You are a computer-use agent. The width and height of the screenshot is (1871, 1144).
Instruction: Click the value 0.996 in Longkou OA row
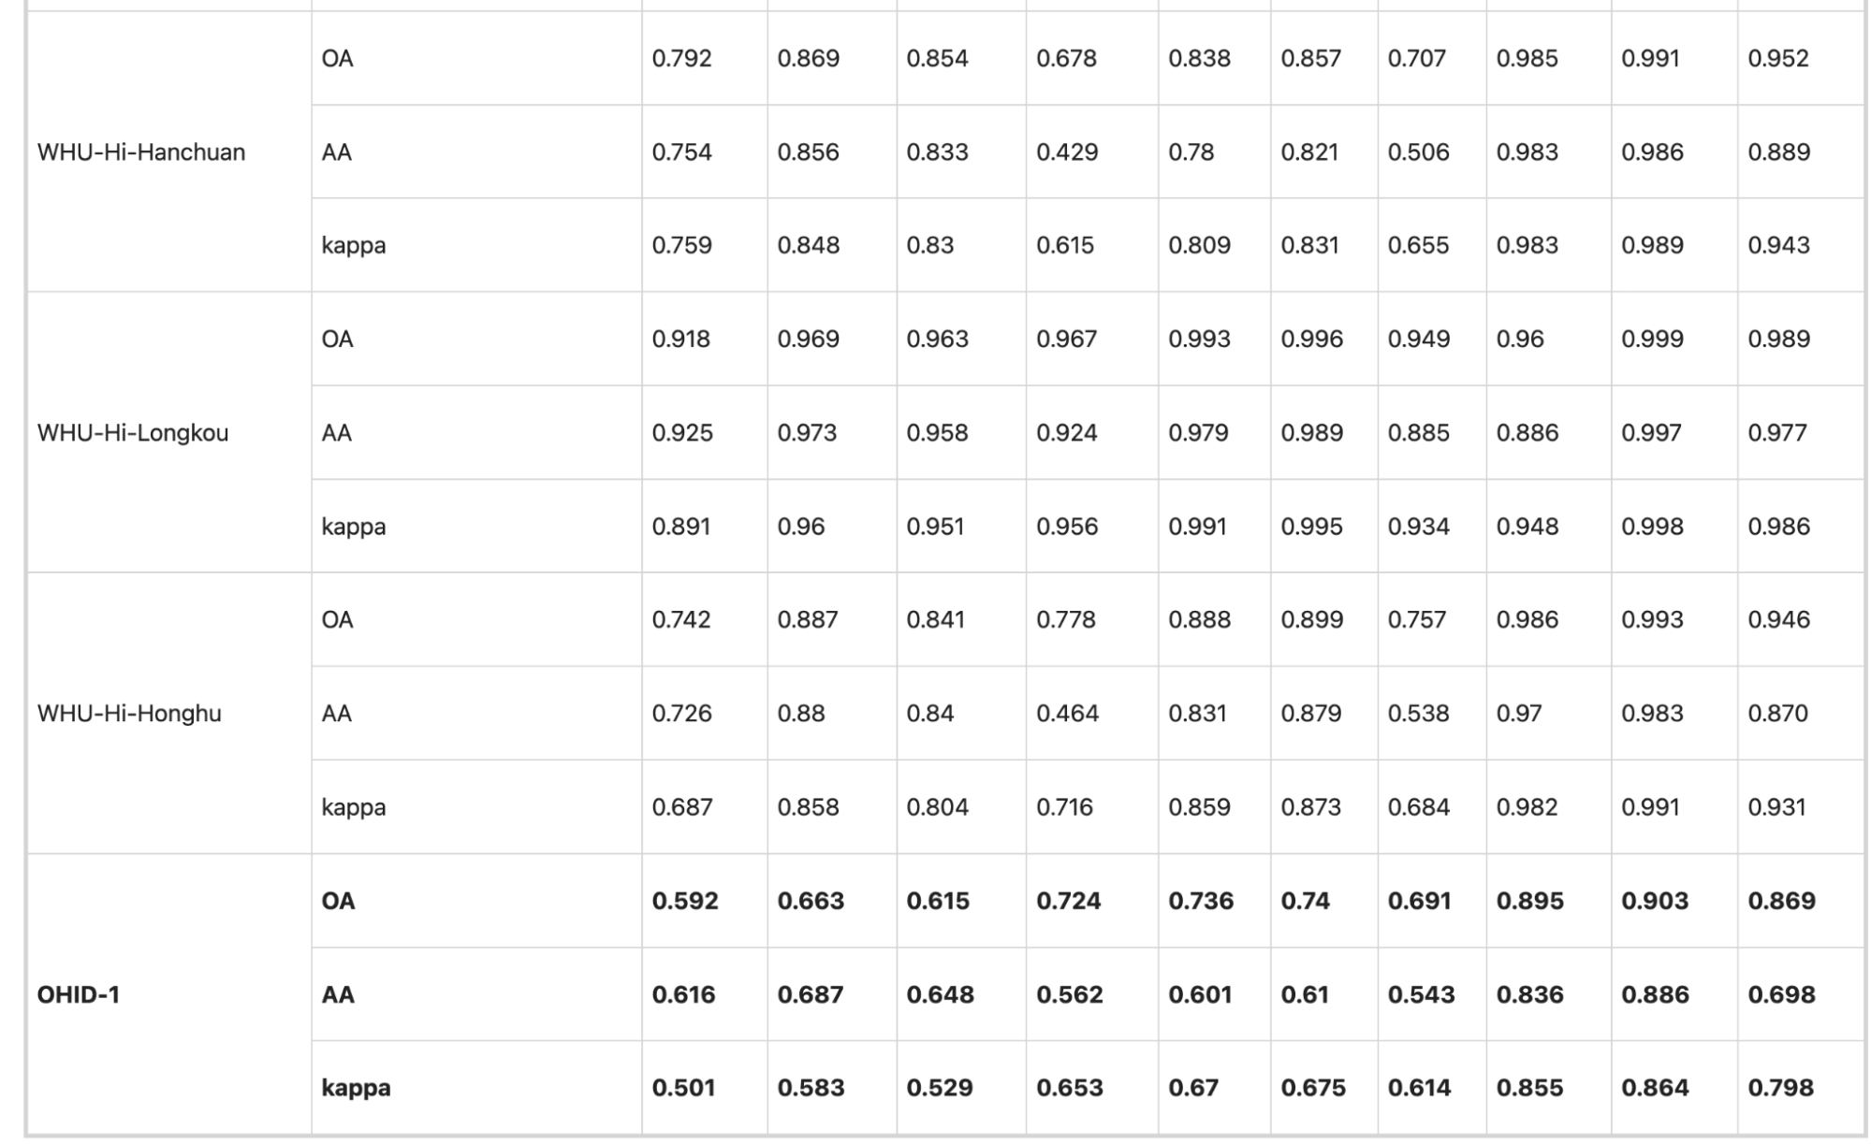point(1323,339)
